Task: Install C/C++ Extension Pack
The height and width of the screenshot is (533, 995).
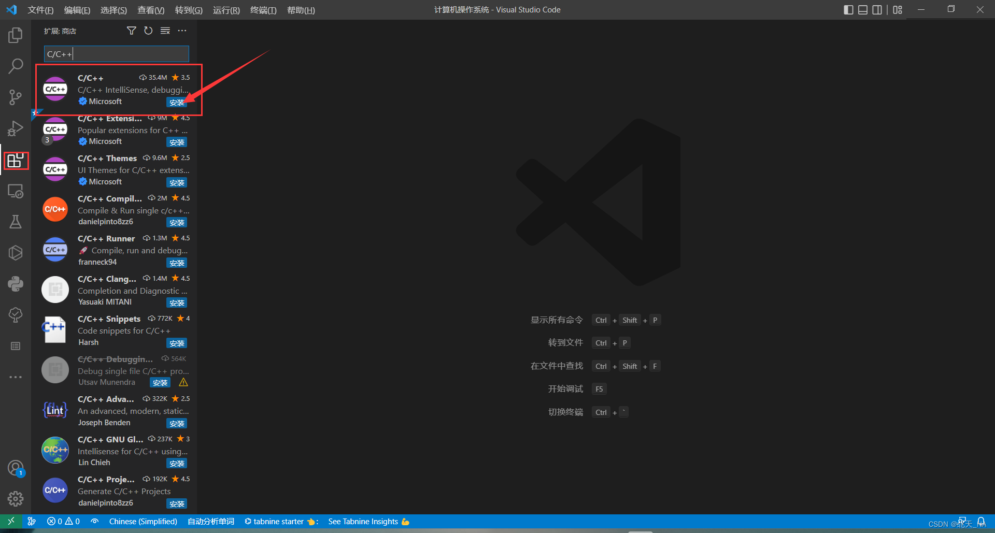Action: (177, 142)
